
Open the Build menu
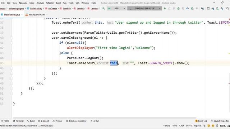pos(58,3)
